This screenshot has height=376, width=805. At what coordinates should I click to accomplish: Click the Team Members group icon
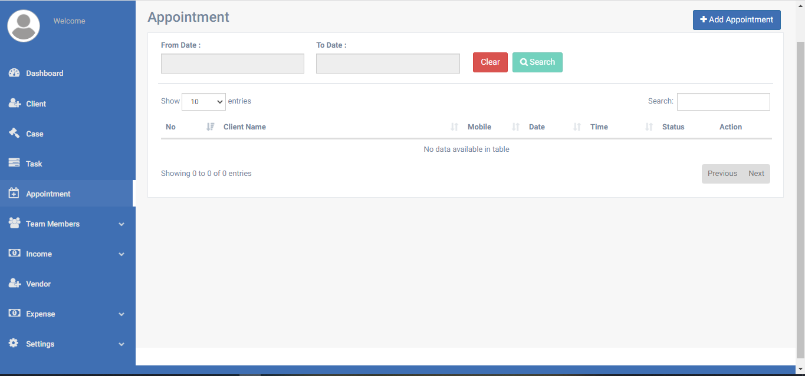pyautogui.click(x=14, y=224)
